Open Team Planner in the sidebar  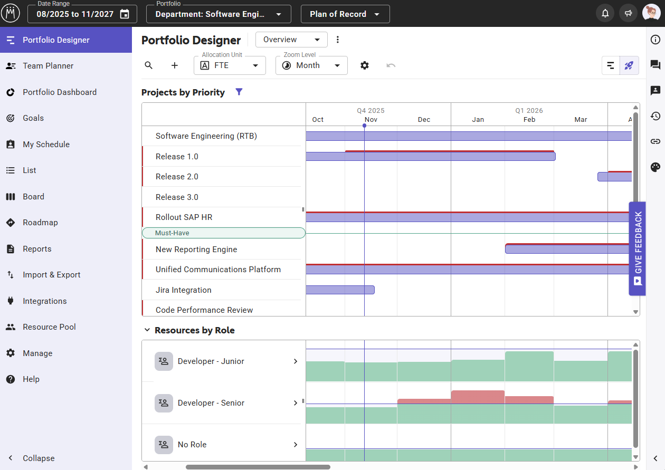click(48, 66)
